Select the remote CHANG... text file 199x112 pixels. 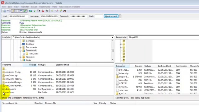[x=124, y=87]
